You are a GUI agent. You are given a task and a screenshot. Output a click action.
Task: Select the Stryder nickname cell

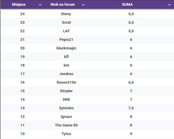coord(66,91)
